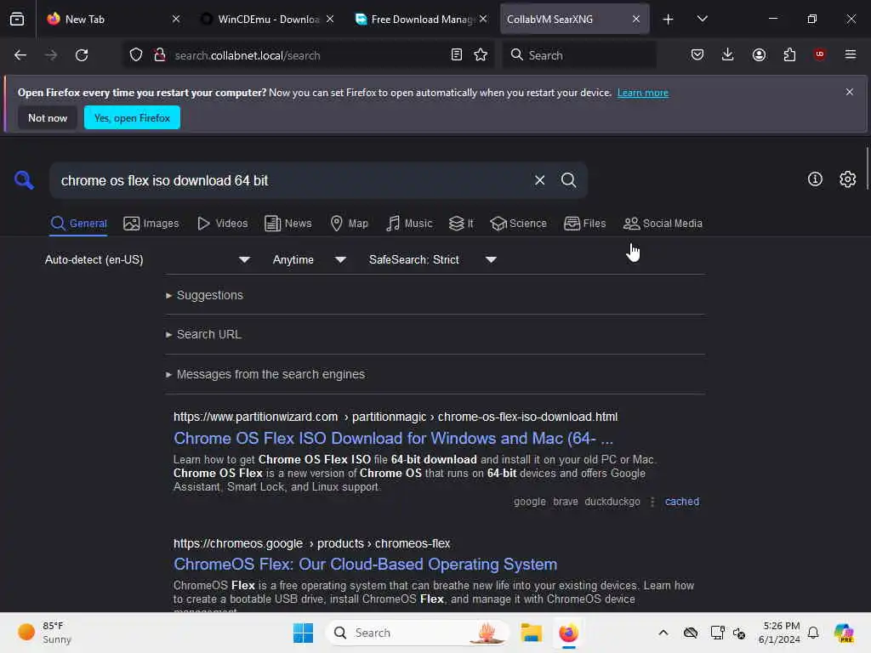Open Windows Start menu

[304, 633]
